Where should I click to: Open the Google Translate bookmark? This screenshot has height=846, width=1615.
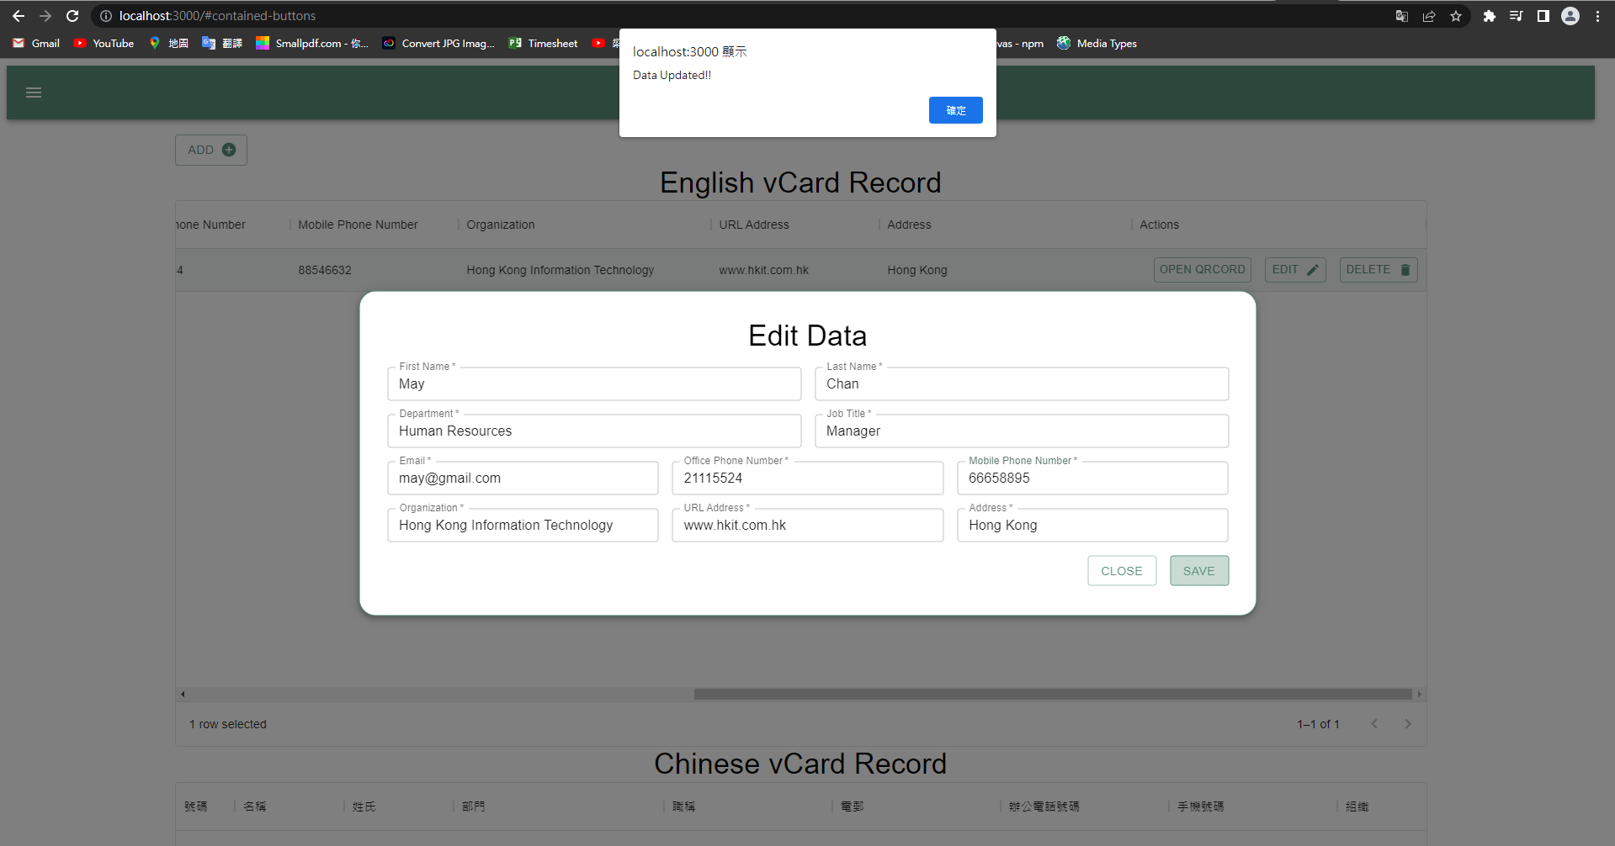point(222,43)
